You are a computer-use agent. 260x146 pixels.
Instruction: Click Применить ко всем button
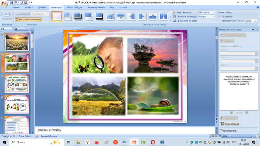[186, 21]
